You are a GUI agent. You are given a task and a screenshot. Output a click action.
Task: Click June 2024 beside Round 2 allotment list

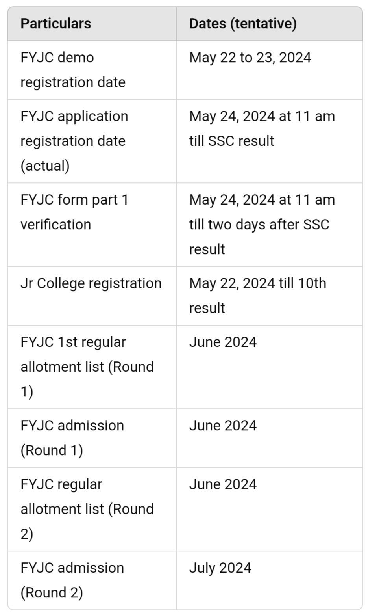pos(223,484)
